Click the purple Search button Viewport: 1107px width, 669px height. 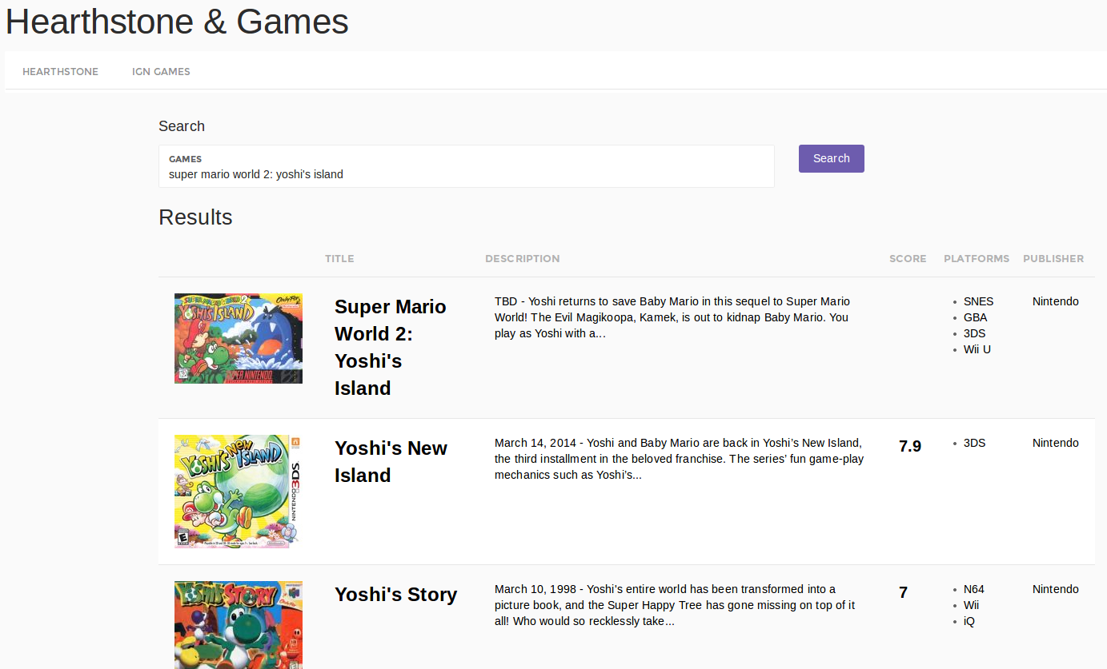pos(831,158)
